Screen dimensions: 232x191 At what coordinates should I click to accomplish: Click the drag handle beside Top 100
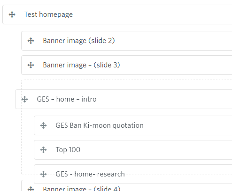pos(44,150)
